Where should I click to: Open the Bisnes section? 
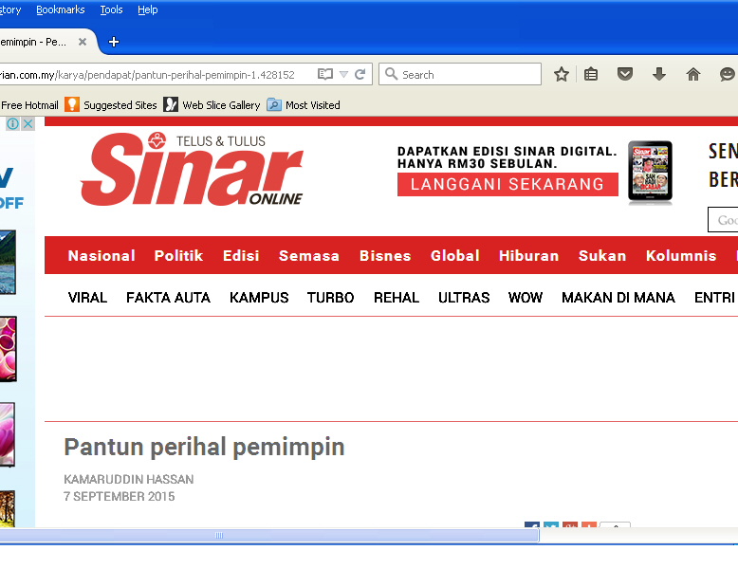[x=385, y=255]
